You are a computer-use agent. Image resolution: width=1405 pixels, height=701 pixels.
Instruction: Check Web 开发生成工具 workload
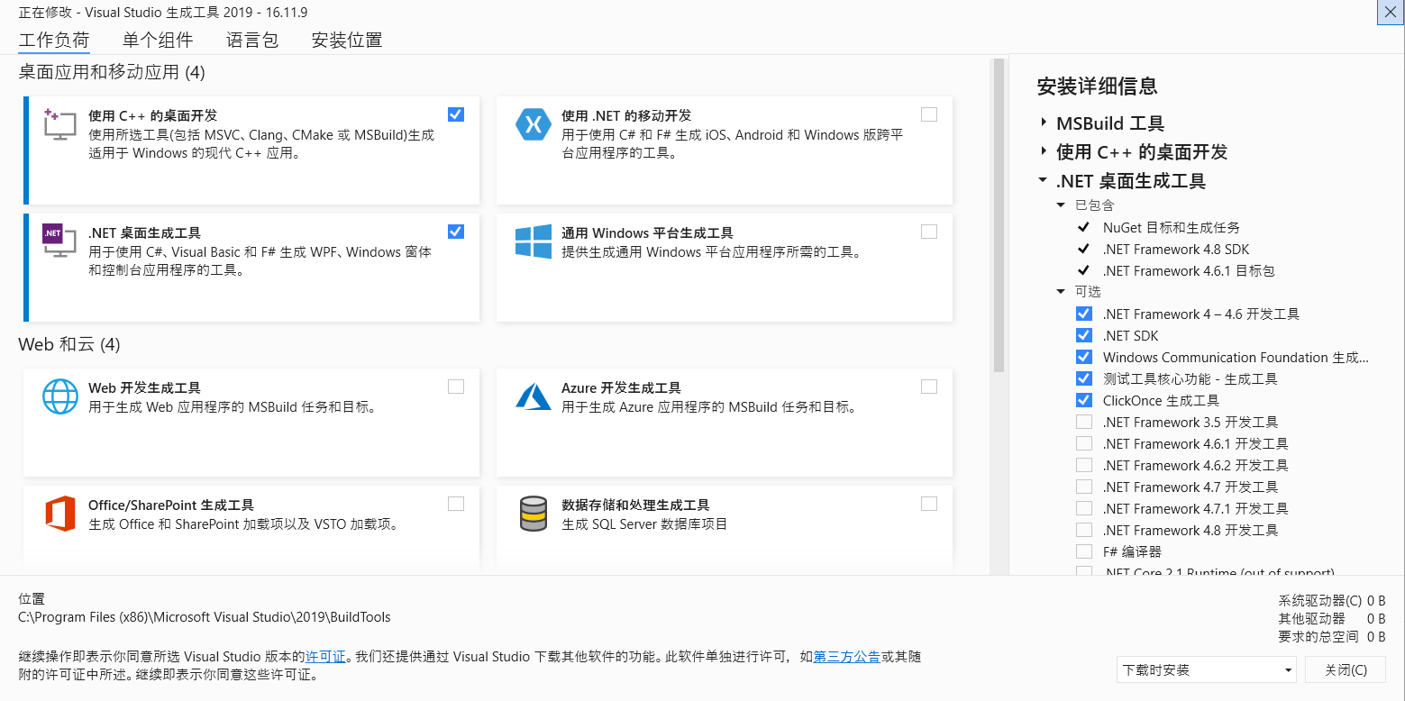coord(456,387)
